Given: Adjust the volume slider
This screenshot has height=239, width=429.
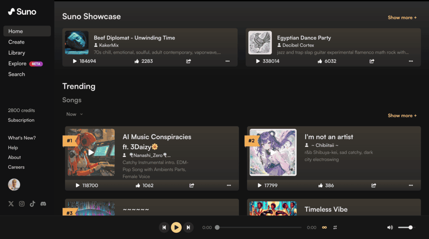Looking at the screenshot, I should [x=406, y=228].
